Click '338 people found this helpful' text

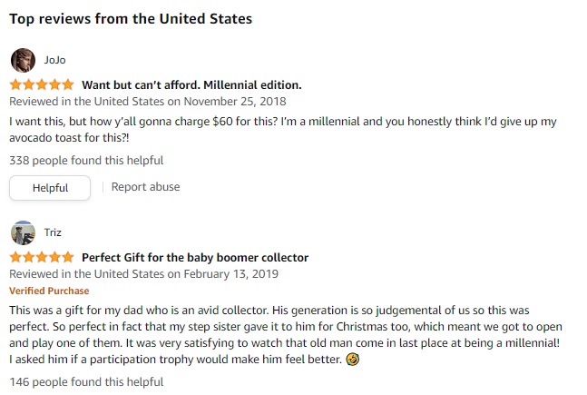coord(86,161)
